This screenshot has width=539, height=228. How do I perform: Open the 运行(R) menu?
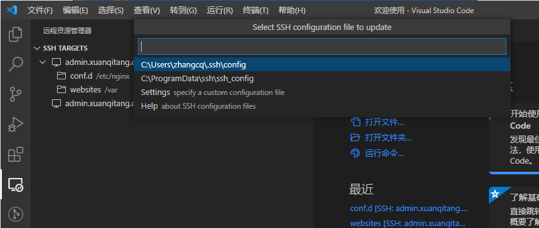220,11
